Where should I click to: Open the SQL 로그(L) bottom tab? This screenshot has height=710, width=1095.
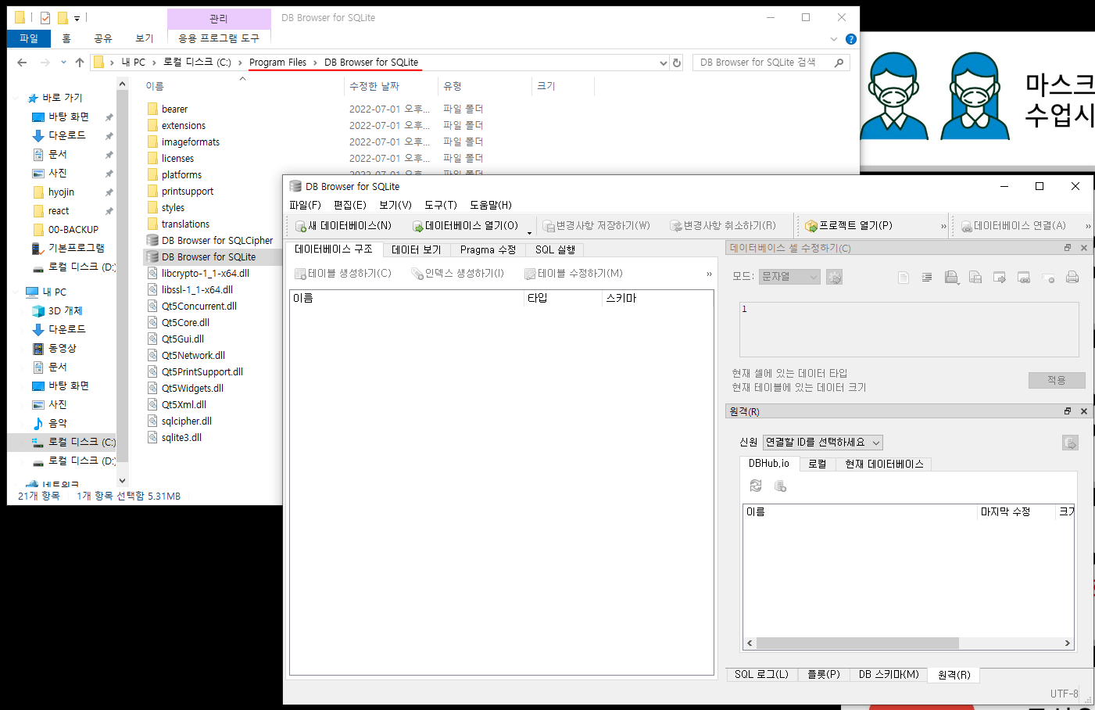tap(761, 674)
